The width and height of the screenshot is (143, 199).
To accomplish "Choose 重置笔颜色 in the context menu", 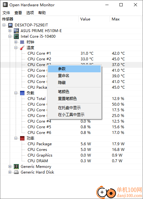I will (74, 99).
